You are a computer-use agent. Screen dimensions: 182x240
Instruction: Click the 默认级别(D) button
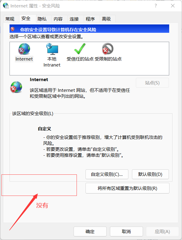tap(150, 174)
